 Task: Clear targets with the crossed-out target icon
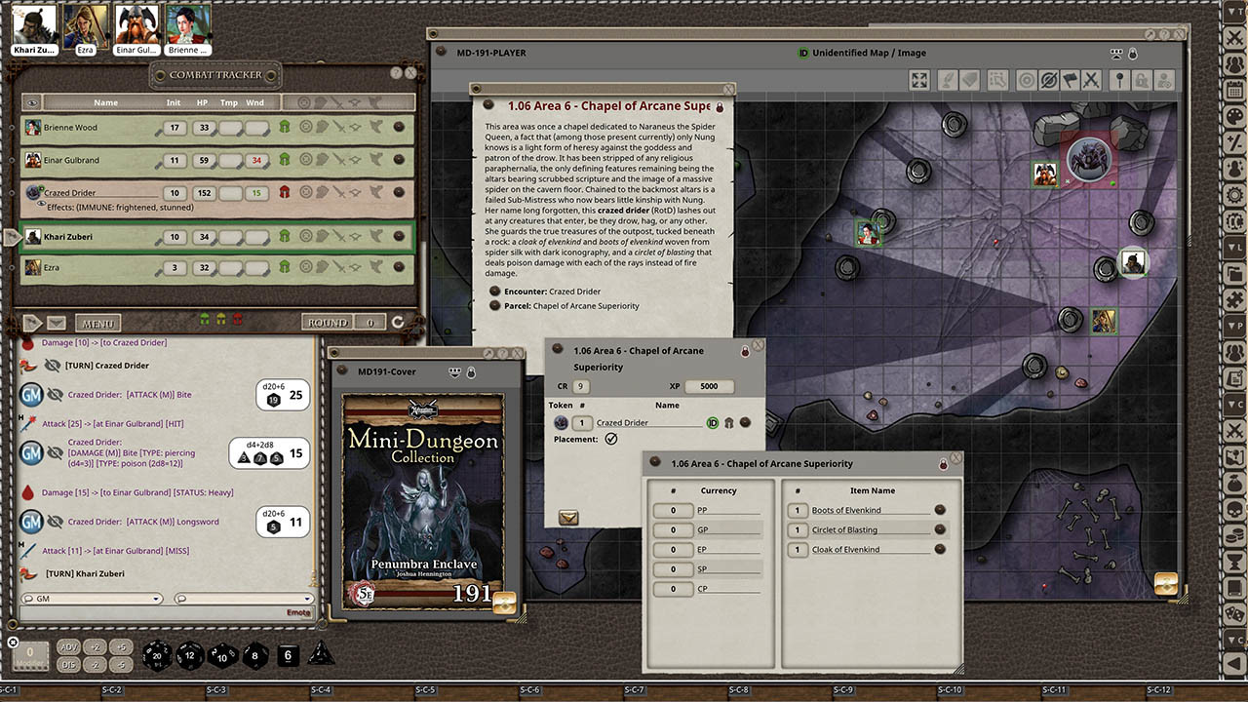(x=1050, y=80)
